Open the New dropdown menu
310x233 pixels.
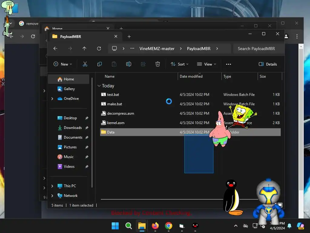tap(63, 64)
